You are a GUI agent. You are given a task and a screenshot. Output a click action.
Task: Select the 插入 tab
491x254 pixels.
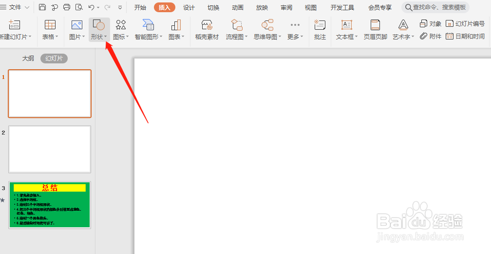pyautogui.click(x=165, y=7)
